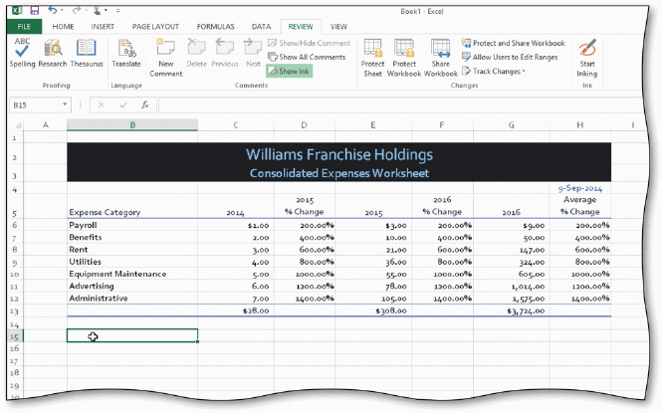
Task: Run the Spelling check
Action: pos(22,53)
